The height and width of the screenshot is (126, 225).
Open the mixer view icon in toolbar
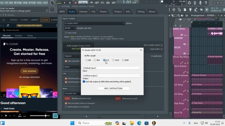tap(174, 10)
